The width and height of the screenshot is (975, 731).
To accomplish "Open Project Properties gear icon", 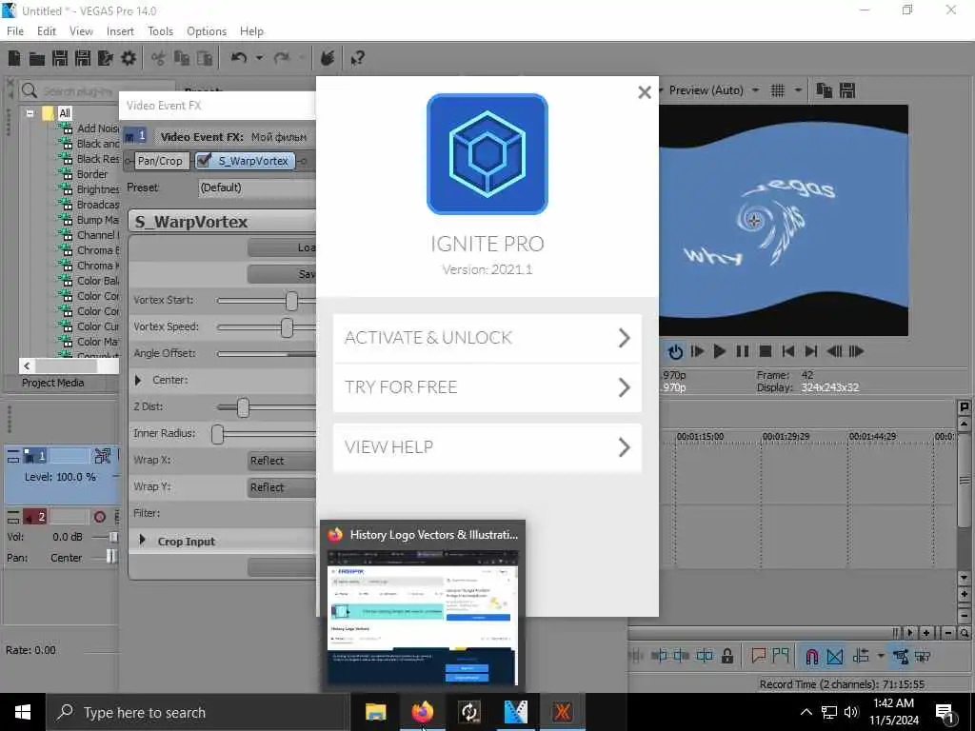I will [x=129, y=58].
